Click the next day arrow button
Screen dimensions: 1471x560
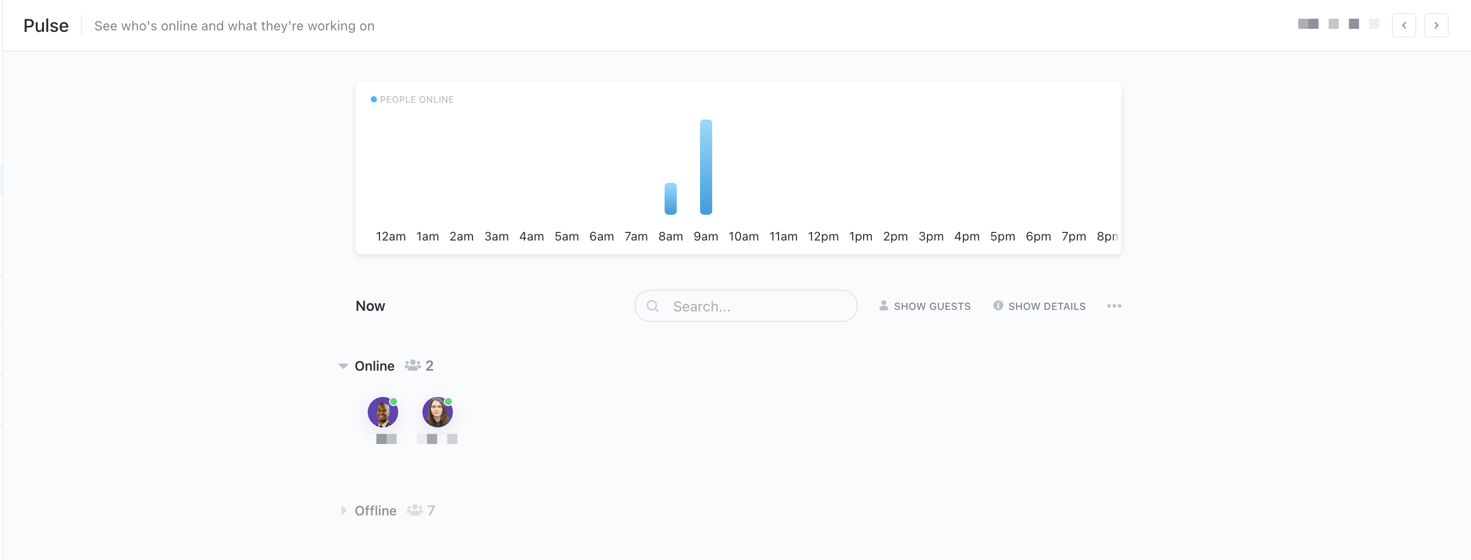pos(1436,25)
